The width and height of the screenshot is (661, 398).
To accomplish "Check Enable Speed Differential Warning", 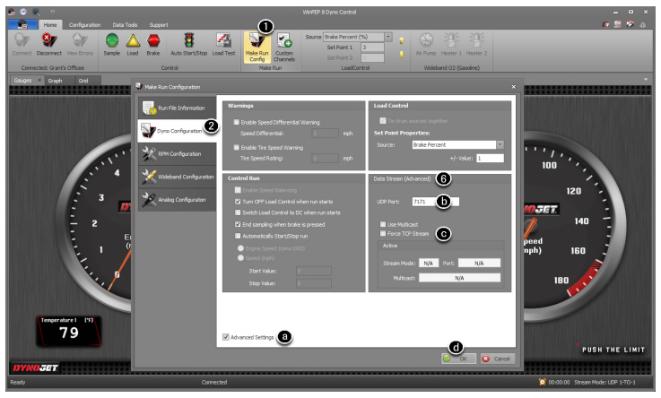I will (236, 121).
